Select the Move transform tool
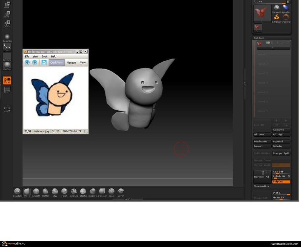 (7, 4)
